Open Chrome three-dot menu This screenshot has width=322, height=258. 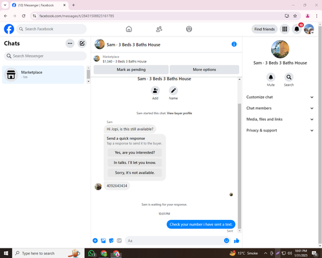(x=316, y=16)
